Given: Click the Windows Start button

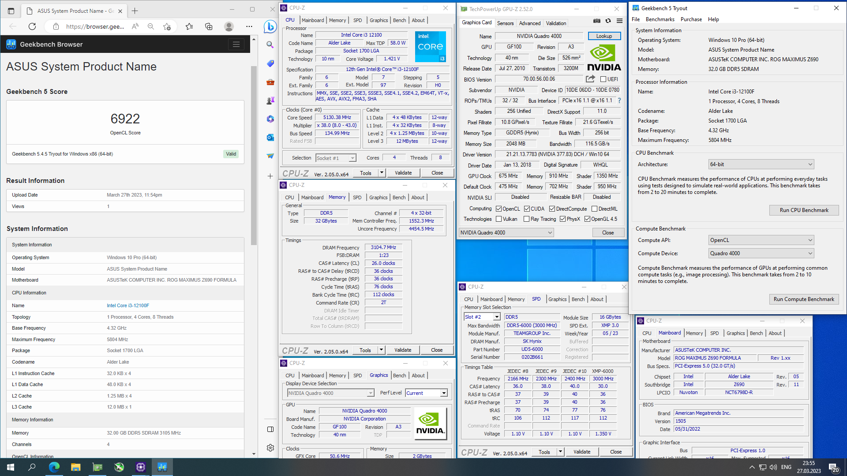Looking at the screenshot, I should click(x=11, y=467).
